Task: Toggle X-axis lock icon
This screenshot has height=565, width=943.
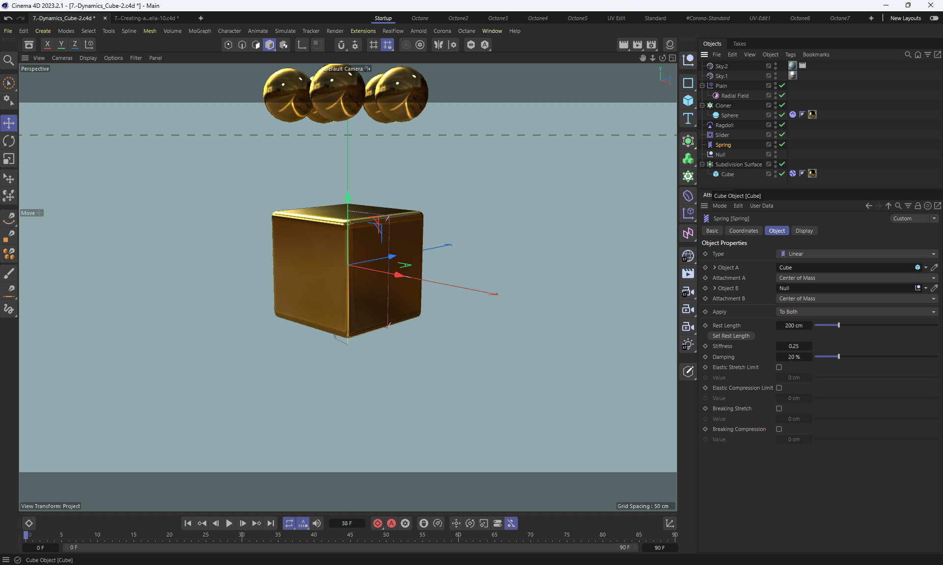Action: click(x=47, y=44)
